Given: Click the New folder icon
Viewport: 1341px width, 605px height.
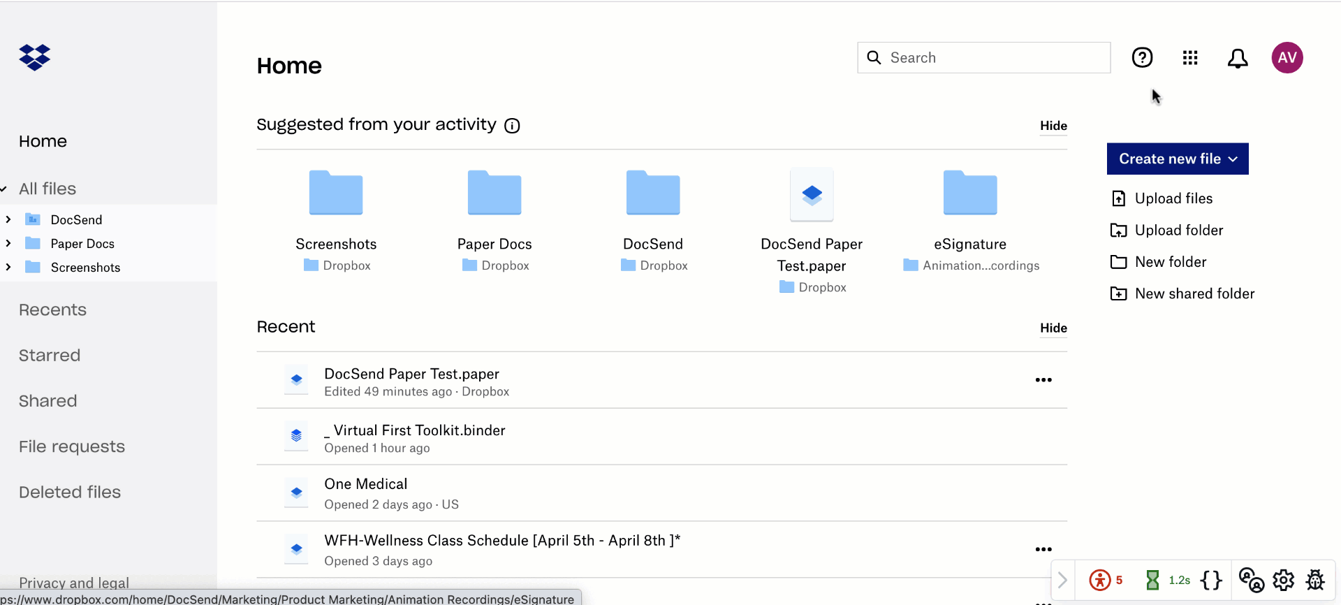Looking at the screenshot, I should pyautogui.click(x=1118, y=262).
